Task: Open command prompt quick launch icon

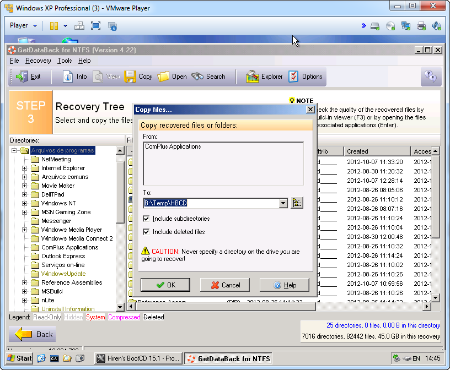Action: (x=54, y=358)
